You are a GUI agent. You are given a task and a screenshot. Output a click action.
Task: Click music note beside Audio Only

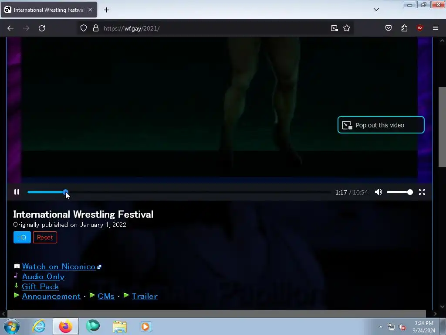(x=16, y=276)
